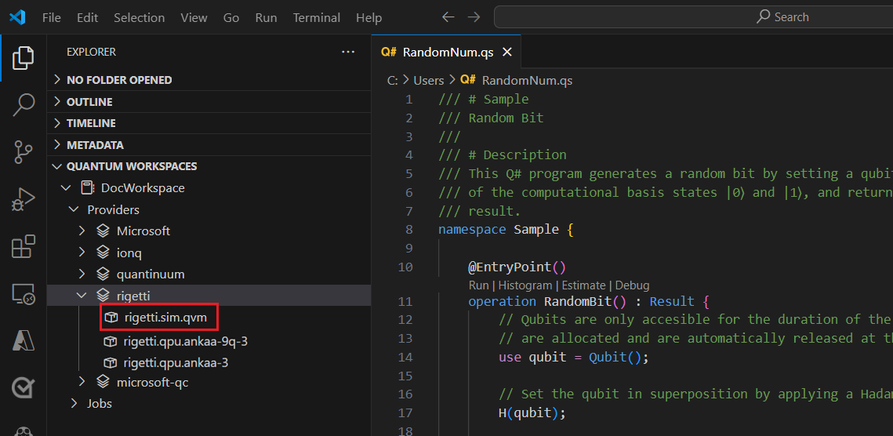893x436 pixels.
Task: Open the Remote Explorer view
Action: coord(24,295)
